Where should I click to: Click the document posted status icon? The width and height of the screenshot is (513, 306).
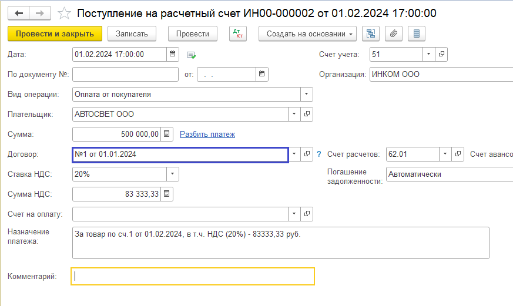point(191,55)
